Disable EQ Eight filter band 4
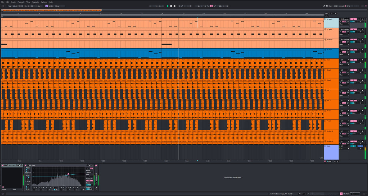Viewport: 368px width, 196px height. (54, 190)
